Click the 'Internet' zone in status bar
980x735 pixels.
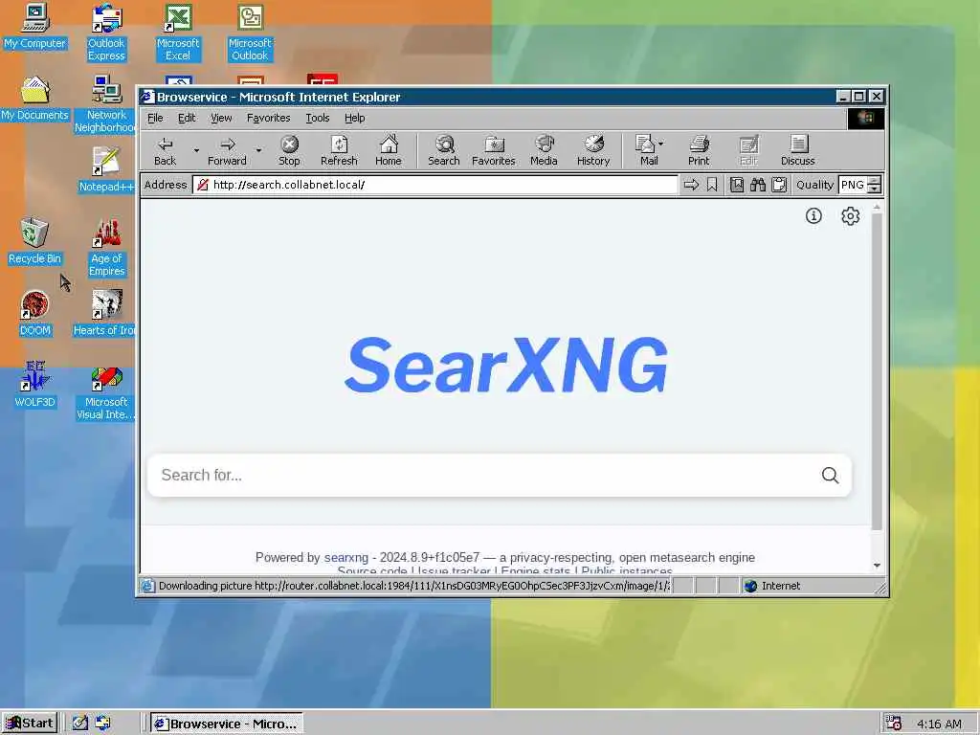[781, 586]
